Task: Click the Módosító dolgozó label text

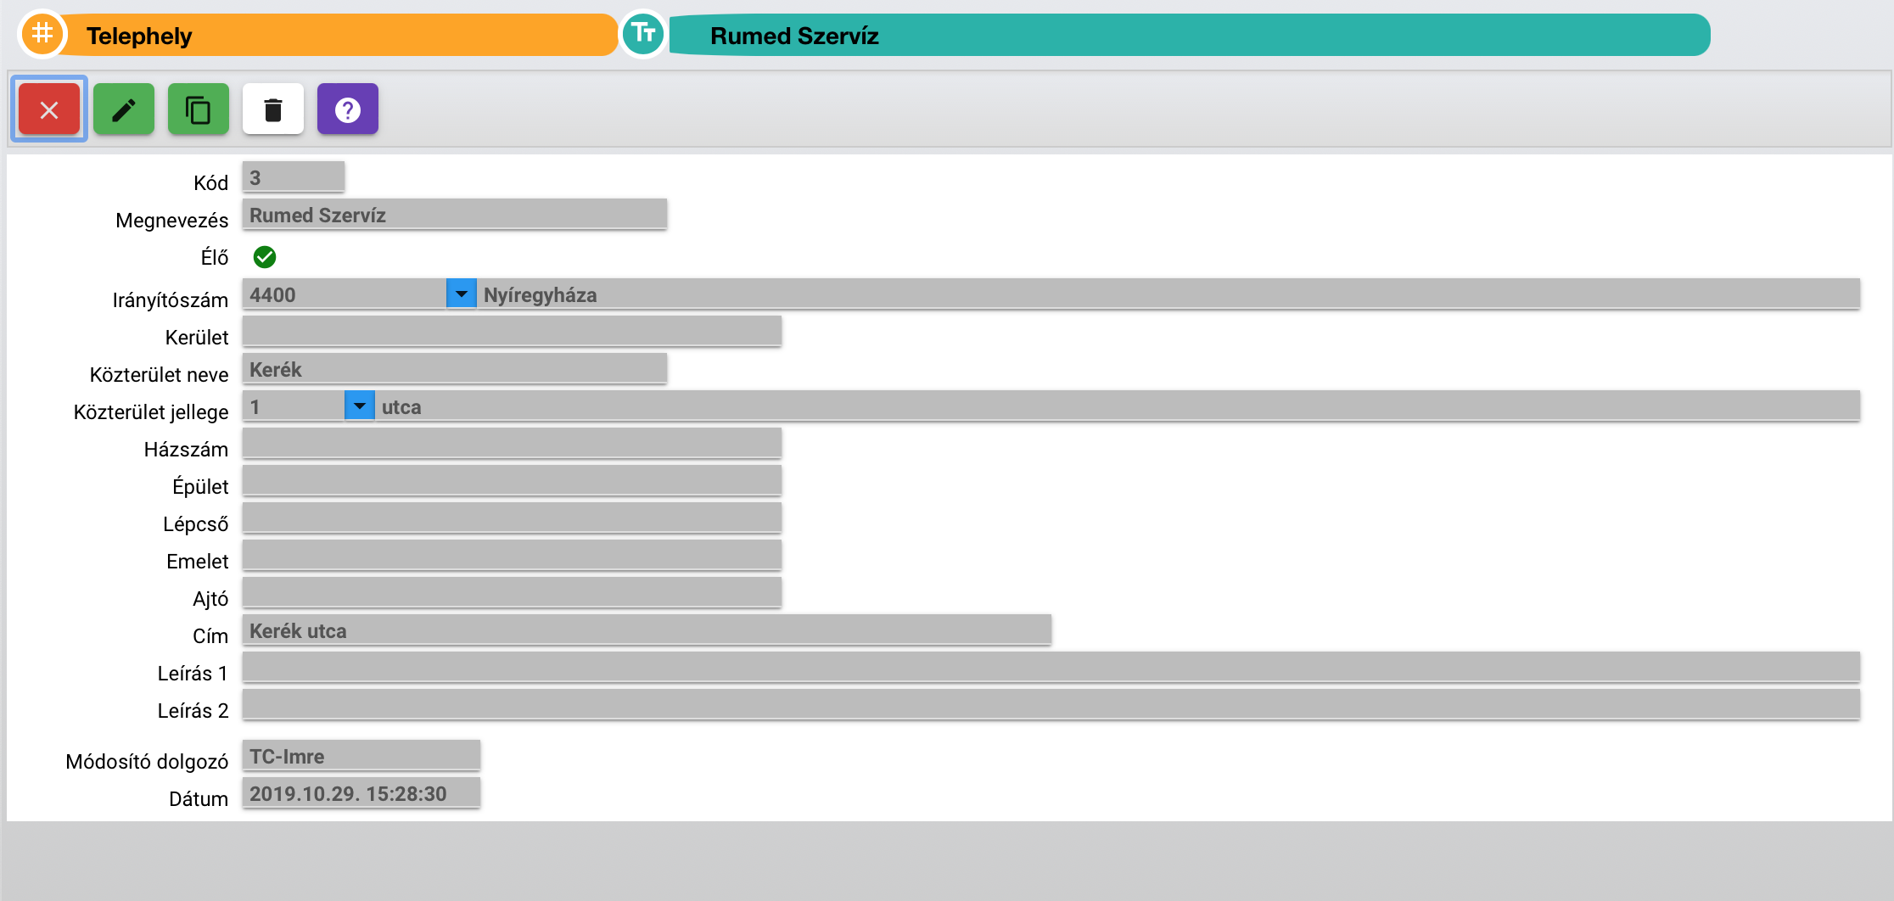Action: click(147, 762)
